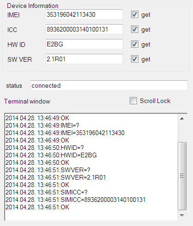Disable the SW VER get checkbox
Image resolution: width=193 pixels, height=226 pixels.
pos(135,59)
